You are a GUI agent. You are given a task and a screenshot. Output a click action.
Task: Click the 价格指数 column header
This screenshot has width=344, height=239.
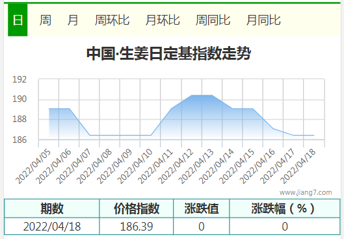[x=137, y=208]
